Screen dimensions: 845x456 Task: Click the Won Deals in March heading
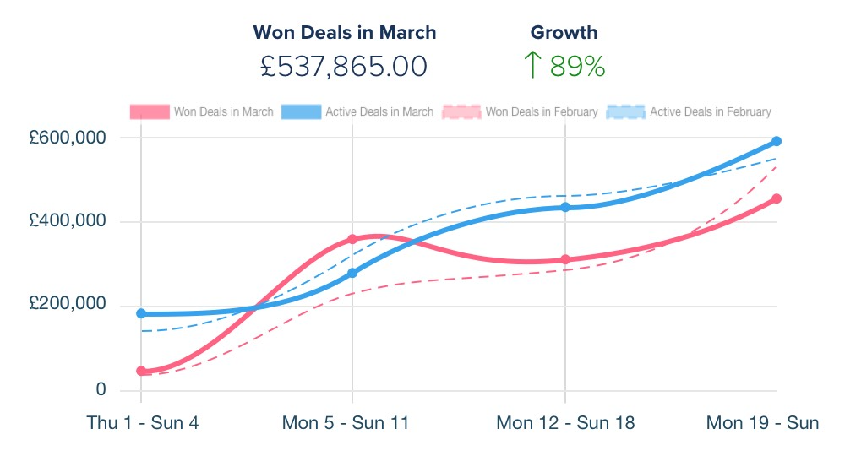345,32
